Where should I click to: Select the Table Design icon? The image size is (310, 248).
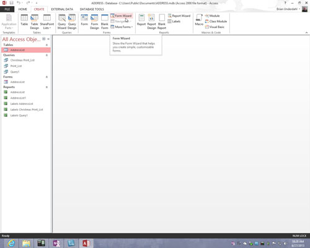(34, 22)
